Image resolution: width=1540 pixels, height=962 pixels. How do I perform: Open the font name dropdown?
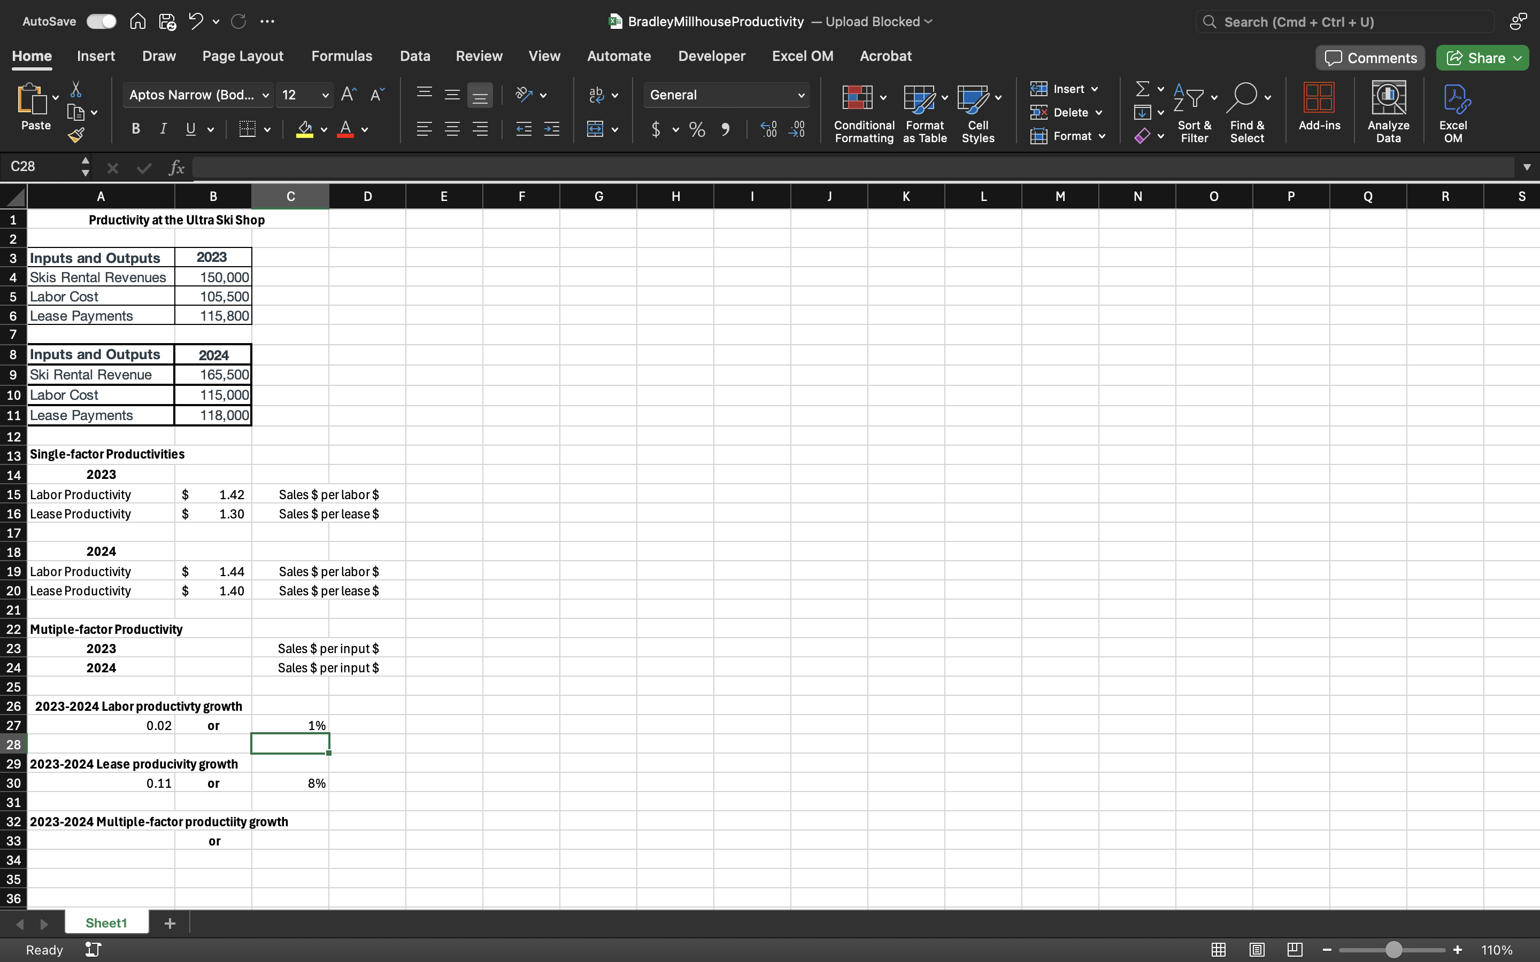click(265, 96)
